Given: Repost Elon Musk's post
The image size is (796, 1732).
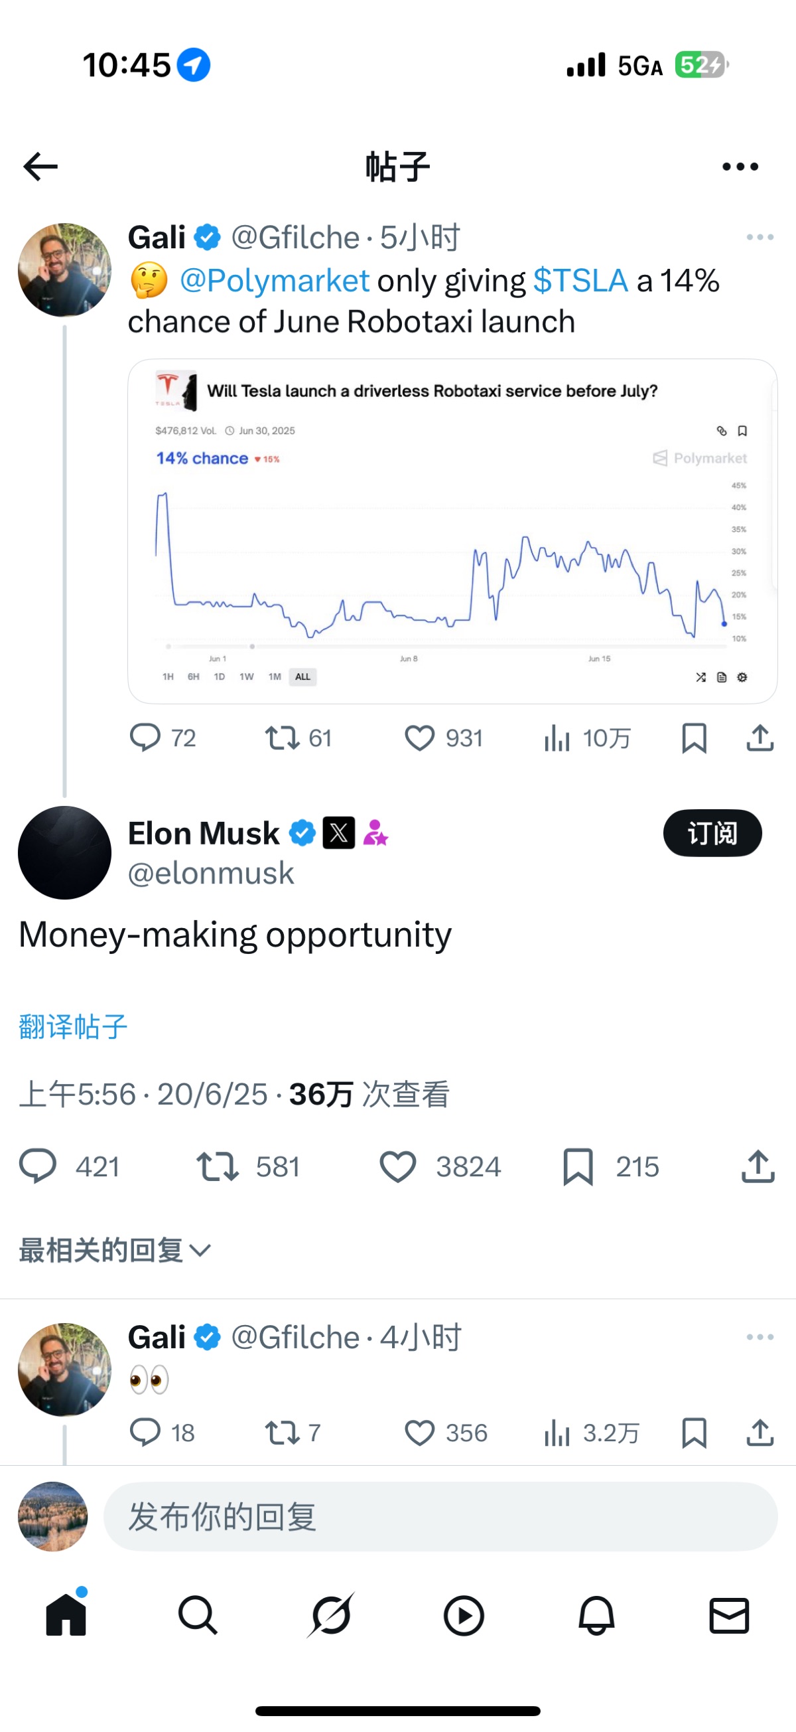Looking at the screenshot, I should tap(217, 1166).
